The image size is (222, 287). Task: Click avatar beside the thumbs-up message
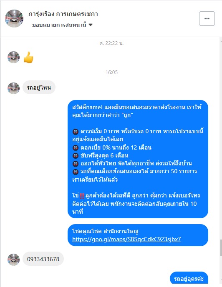pyautogui.click(x=14, y=57)
